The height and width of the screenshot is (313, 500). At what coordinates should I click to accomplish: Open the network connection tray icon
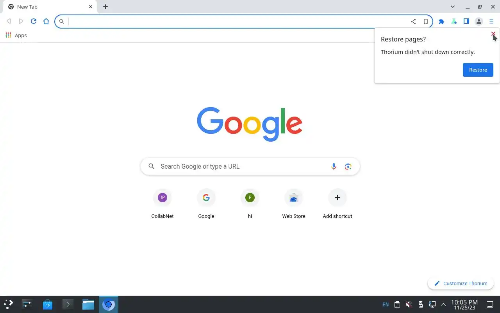(432, 304)
